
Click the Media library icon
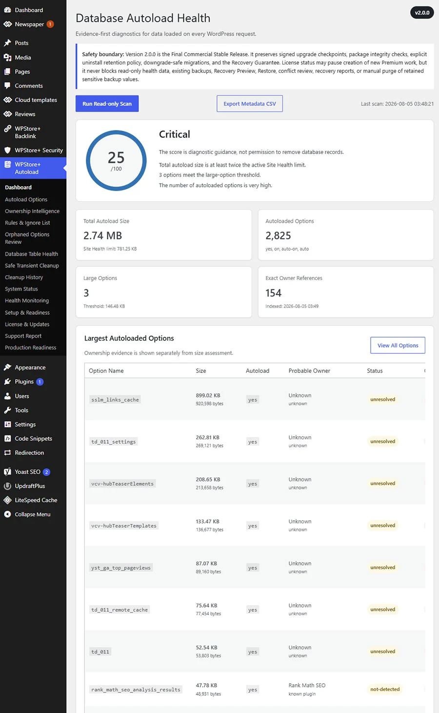pyautogui.click(x=7, y=57)
